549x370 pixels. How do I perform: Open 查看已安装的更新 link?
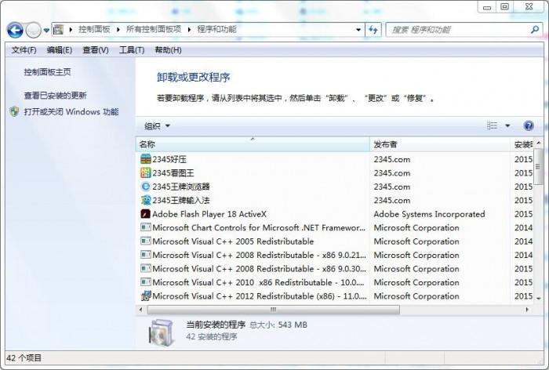[55, 95]
